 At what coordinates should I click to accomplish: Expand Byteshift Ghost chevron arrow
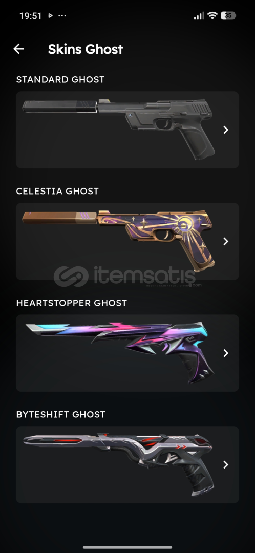[x=226, y=465]
